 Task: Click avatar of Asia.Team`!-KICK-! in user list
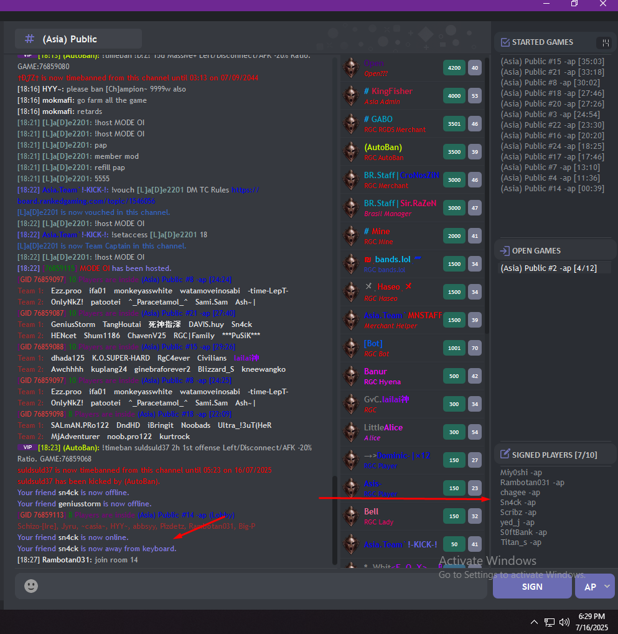(x=351, y=544)
